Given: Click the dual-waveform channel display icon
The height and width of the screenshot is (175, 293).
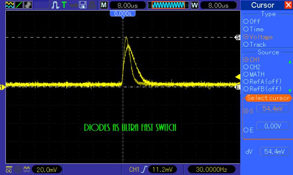Looking at the screenshot, I should pyautogui.click(x=10, y=5).
